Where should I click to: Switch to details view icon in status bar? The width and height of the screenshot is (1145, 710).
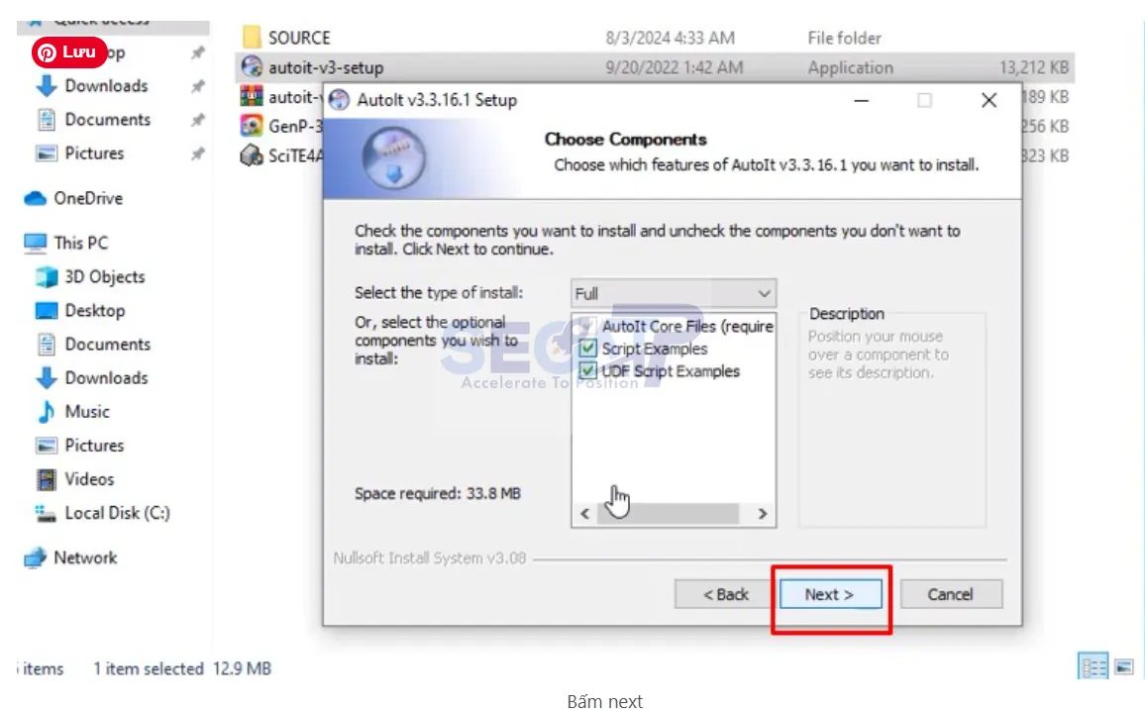click(x=1093, y=667)
